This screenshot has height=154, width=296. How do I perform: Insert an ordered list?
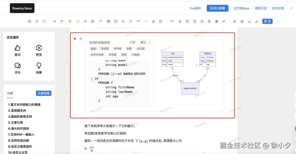pyautogui.click(x=123, y=21)
